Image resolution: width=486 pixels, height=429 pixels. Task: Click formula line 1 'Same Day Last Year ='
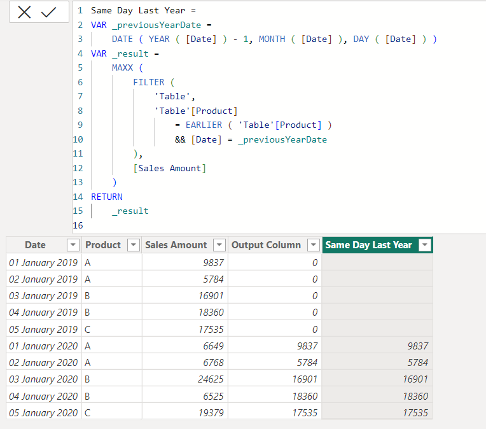[143, 11]
